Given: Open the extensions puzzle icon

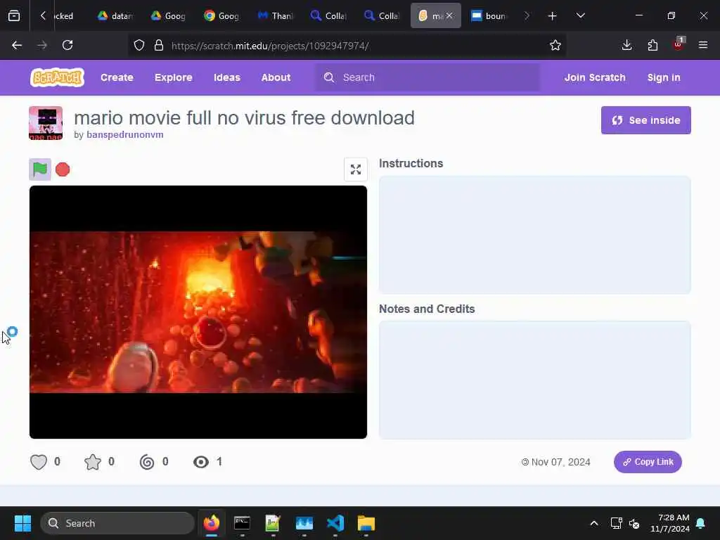Looking at the screenshot, I should [652, 45].
